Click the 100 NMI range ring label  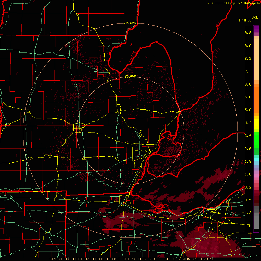(130, 23)
